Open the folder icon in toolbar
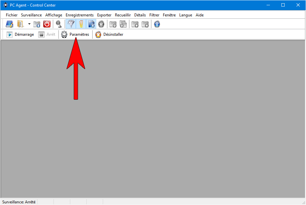Image resolution: width=306 pixels, height=205 pixels. pos(20,24)
